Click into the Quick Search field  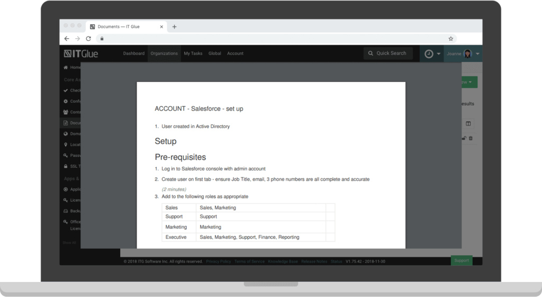[x=388, y=53]
